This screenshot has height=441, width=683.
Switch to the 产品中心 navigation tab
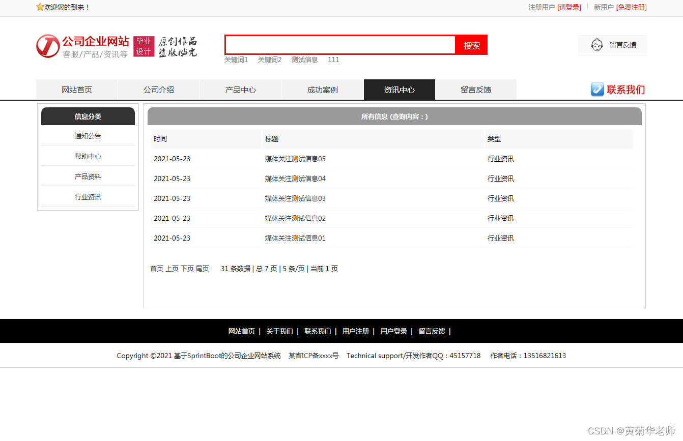click(240, 89)
